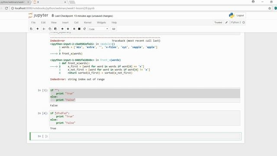Viewport: 277px width, 156px height.
Task: Switch to the python/webinars browser tab
Action: tap(13, 2)
